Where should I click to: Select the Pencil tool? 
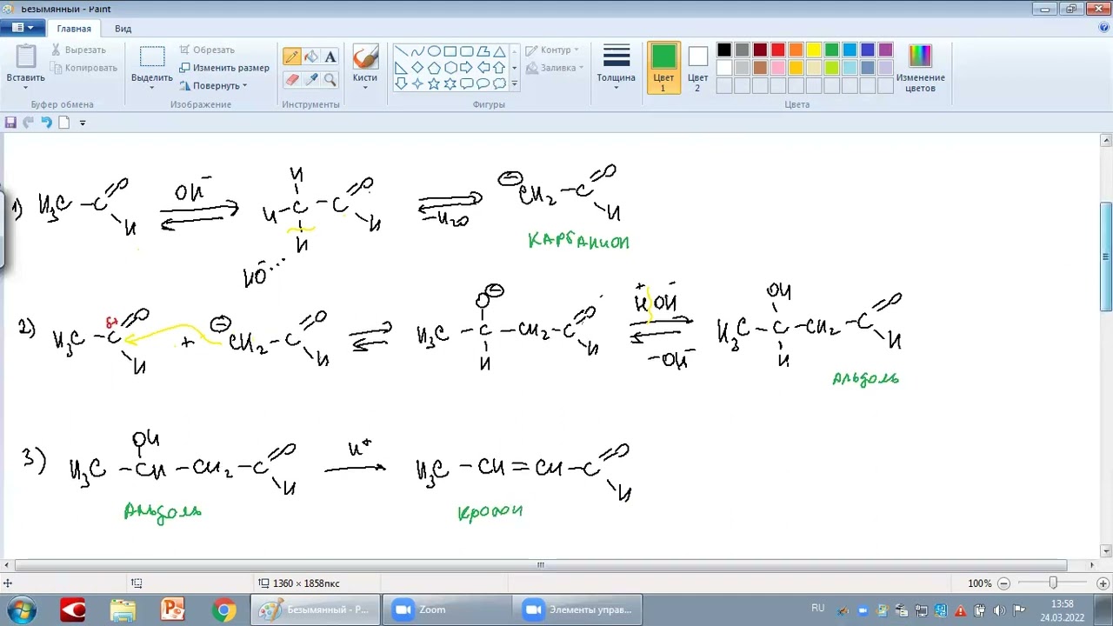pyautogui.click(x=291, y=57)
